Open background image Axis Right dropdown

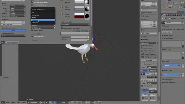click(x=152, y=67)
